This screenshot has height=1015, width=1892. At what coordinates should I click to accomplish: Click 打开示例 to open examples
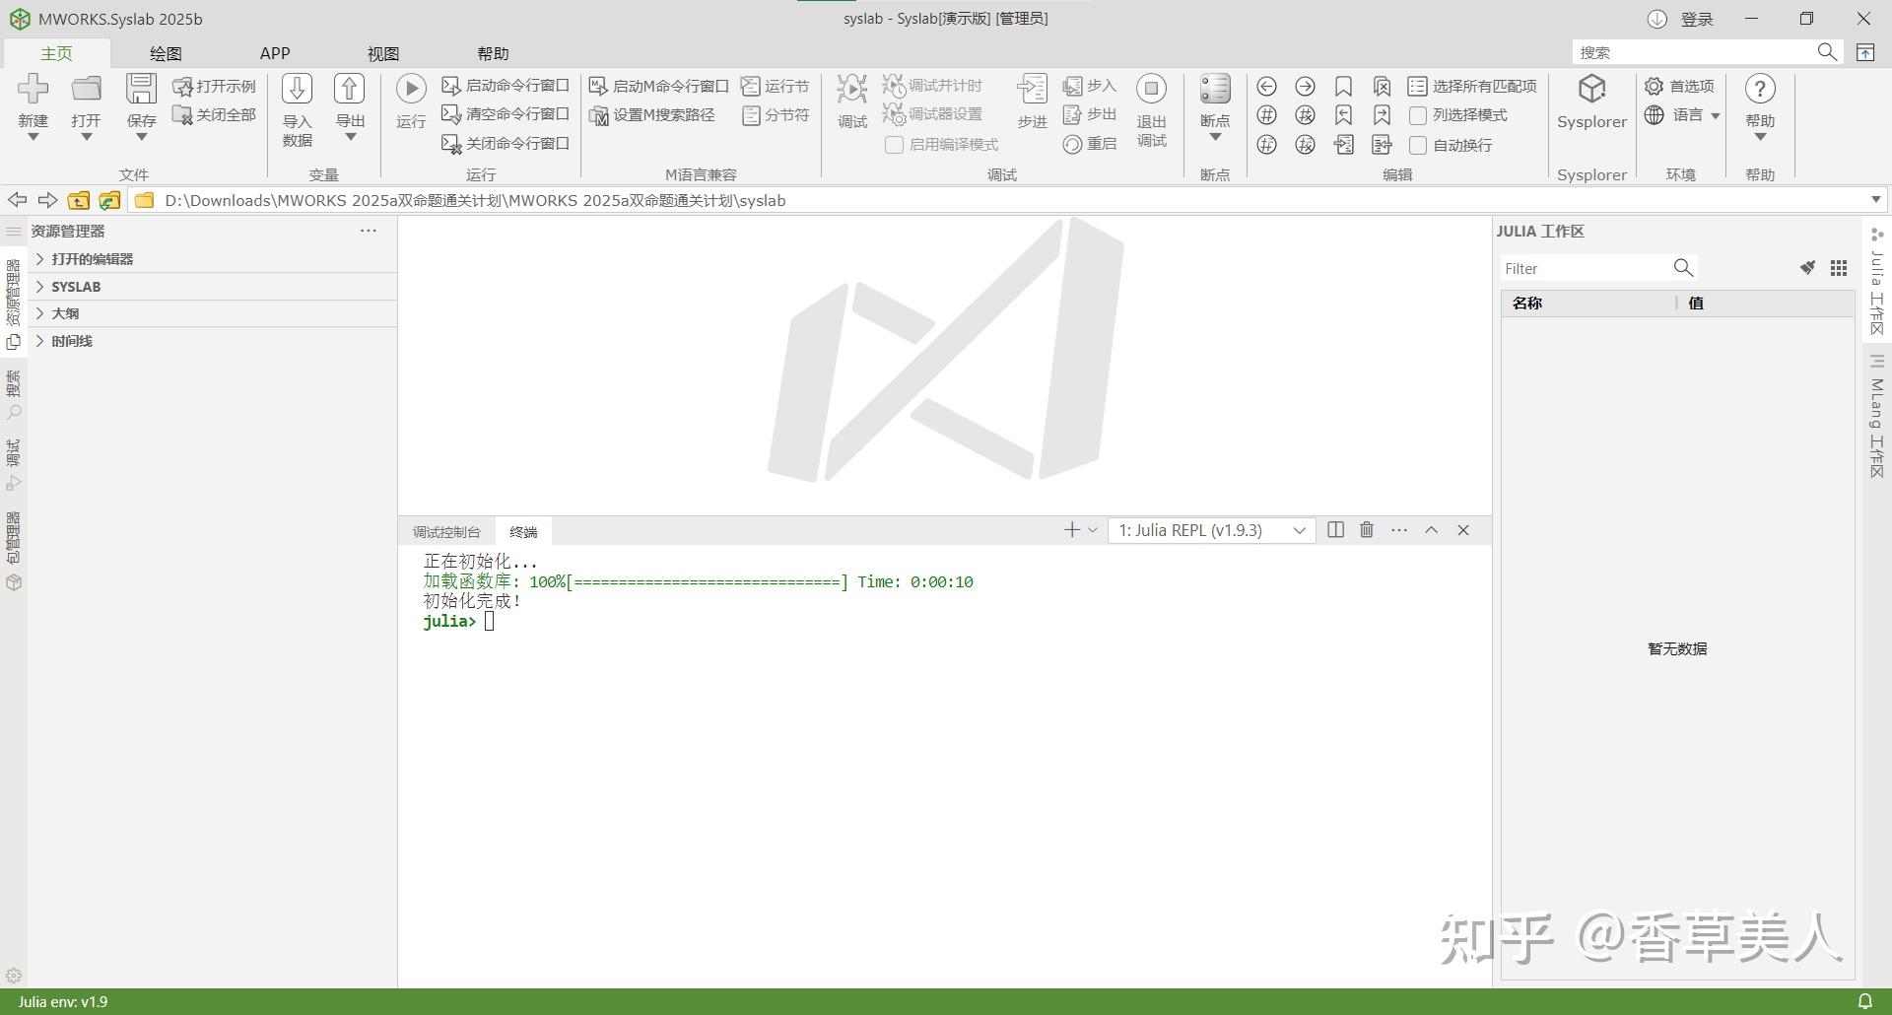tap(214, 87)
